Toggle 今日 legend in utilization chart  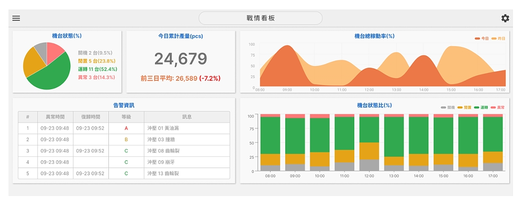pyautogui.click(x=482, y=39)
